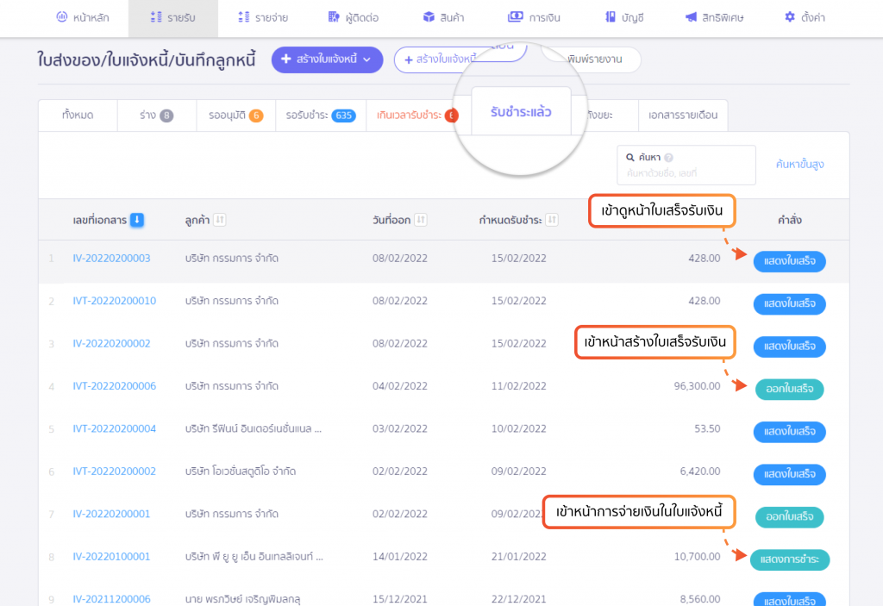The height and width of the screenshot is (606, 883).
Task: Switch to the รอรับชำระ tab
Action: pos(321,116)
